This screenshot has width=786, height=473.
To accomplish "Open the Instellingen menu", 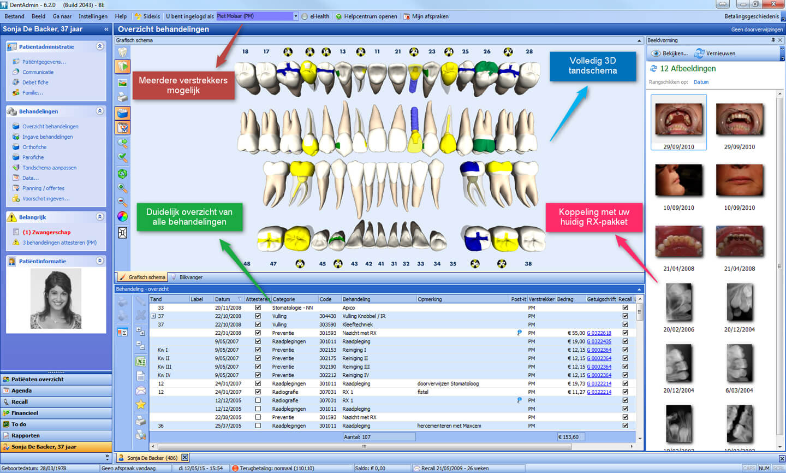I will pos(93,16).
